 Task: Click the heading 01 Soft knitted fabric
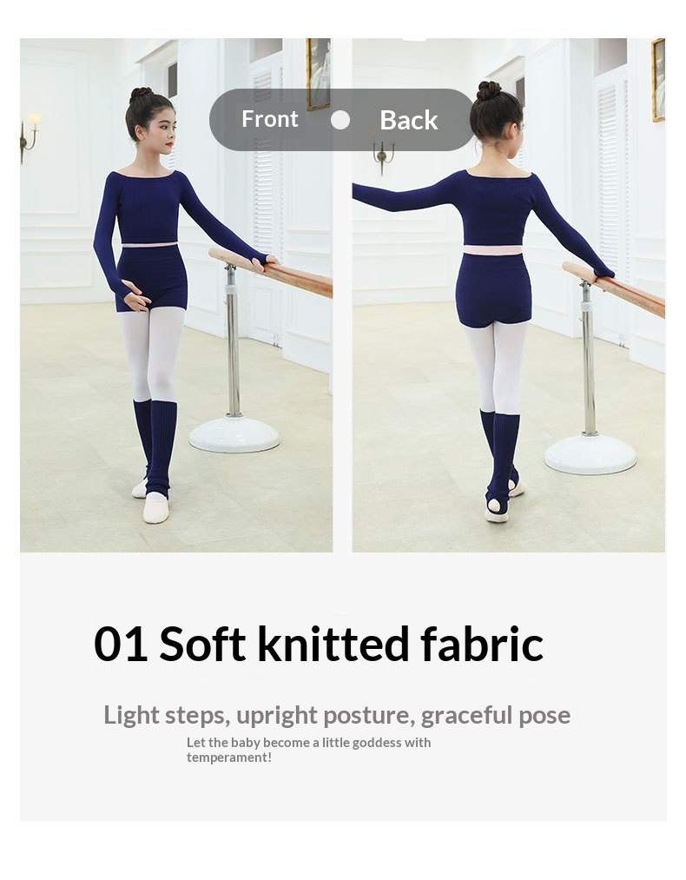point(319,644)
